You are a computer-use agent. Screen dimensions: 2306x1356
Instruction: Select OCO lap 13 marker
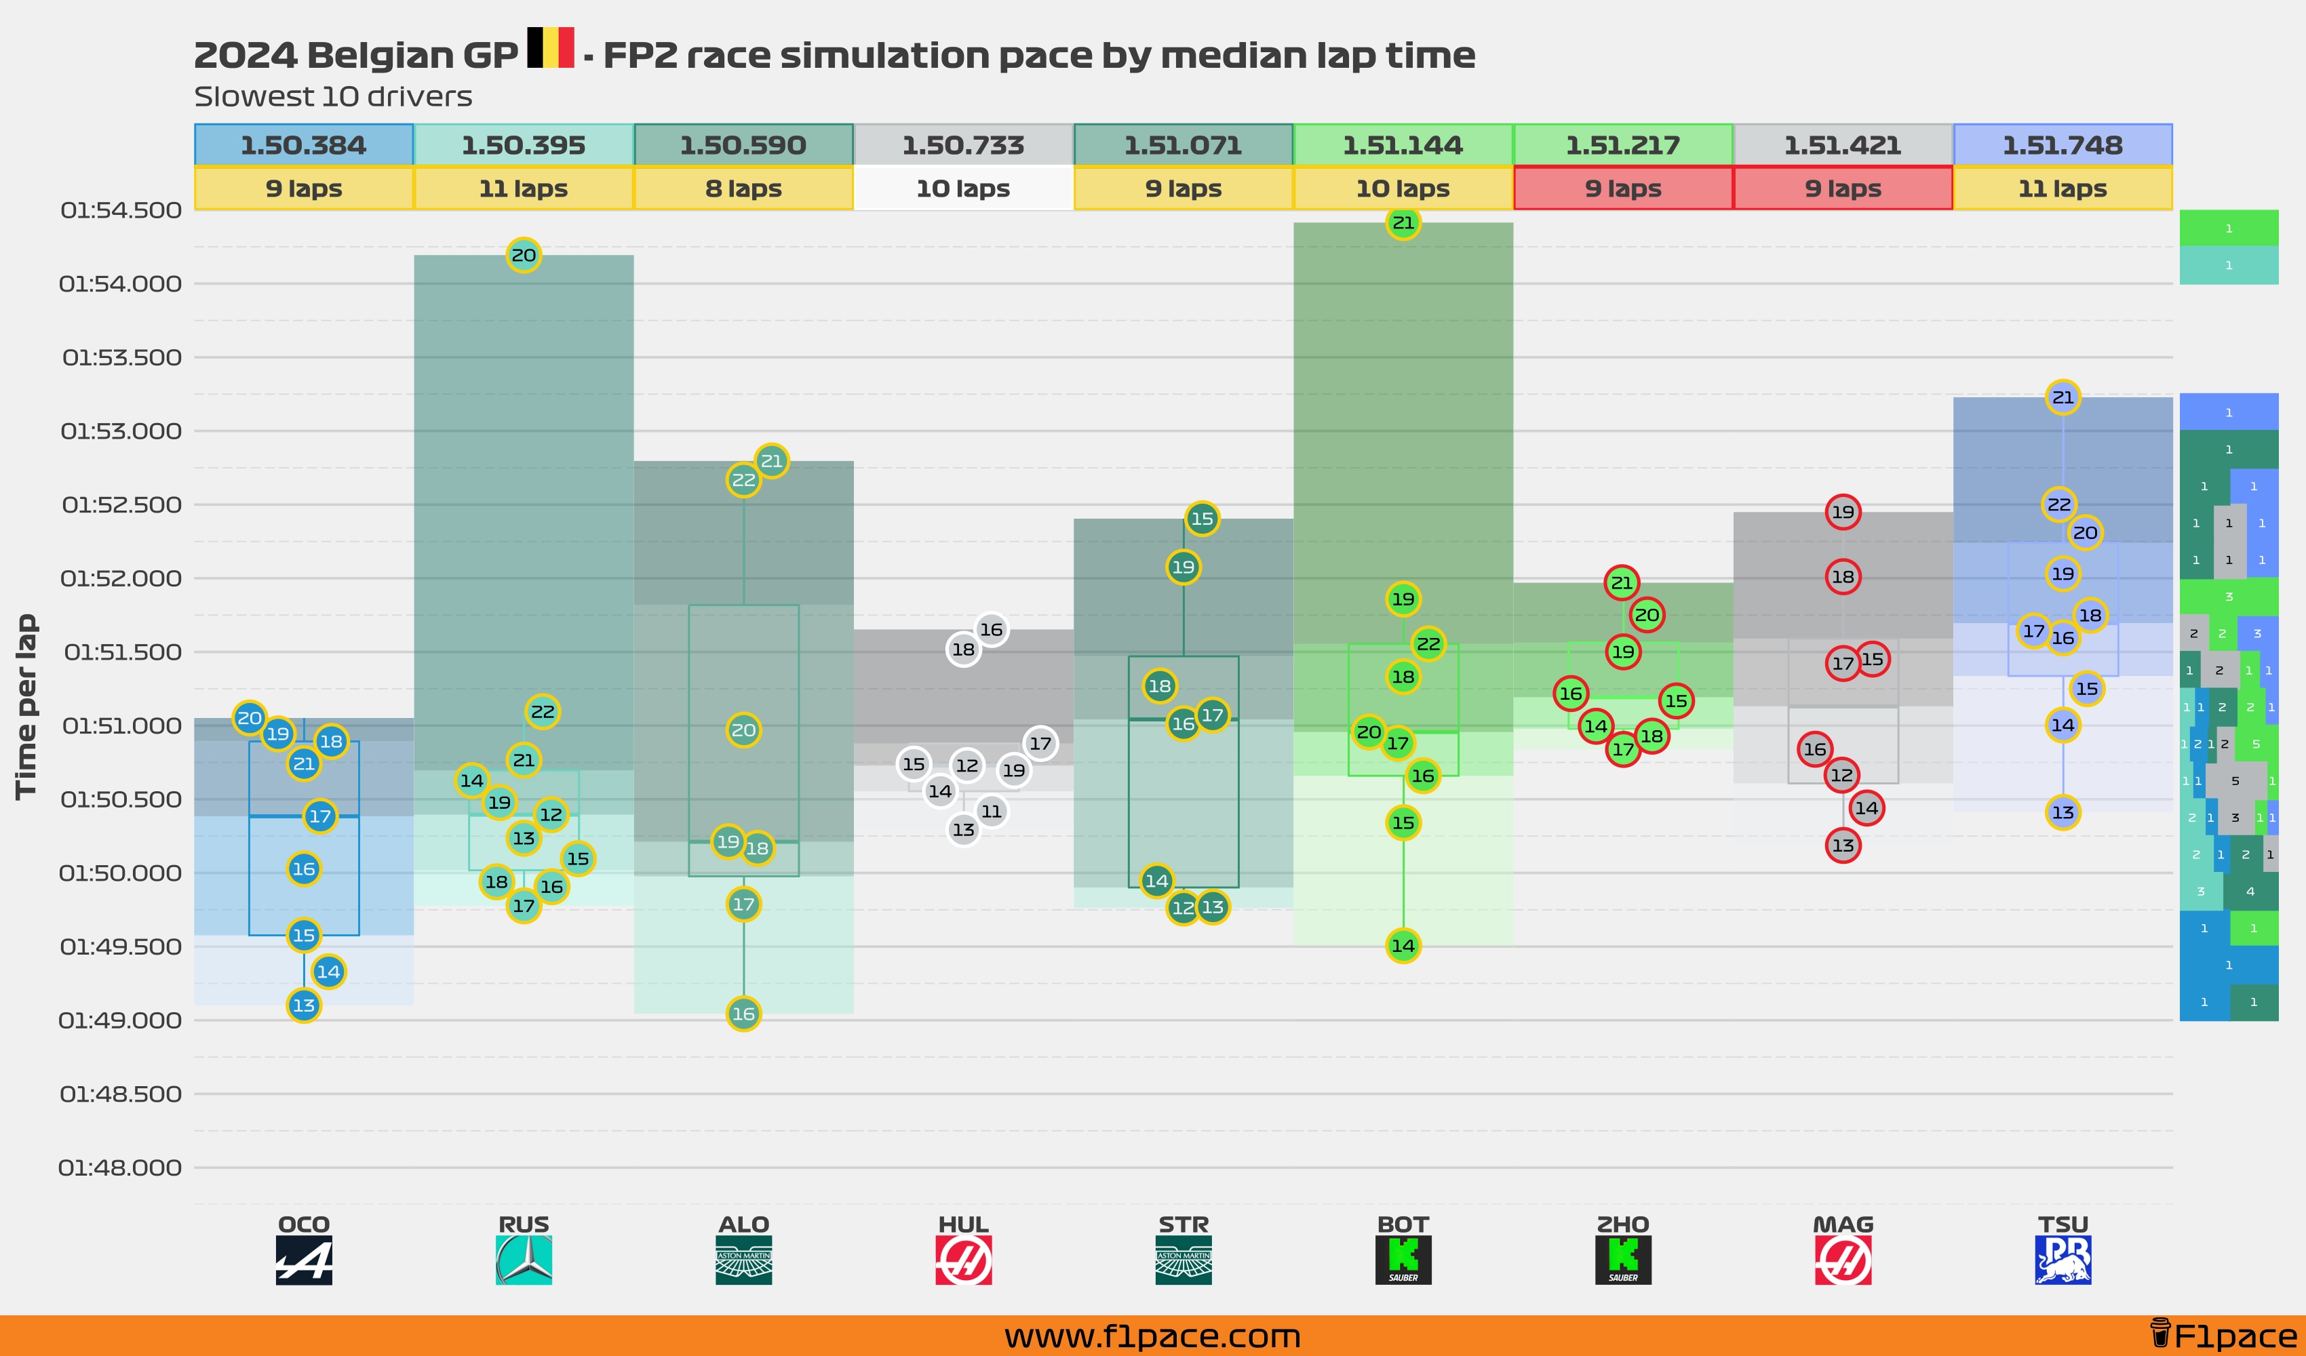pyautogui.click(x=304, y=1005)
